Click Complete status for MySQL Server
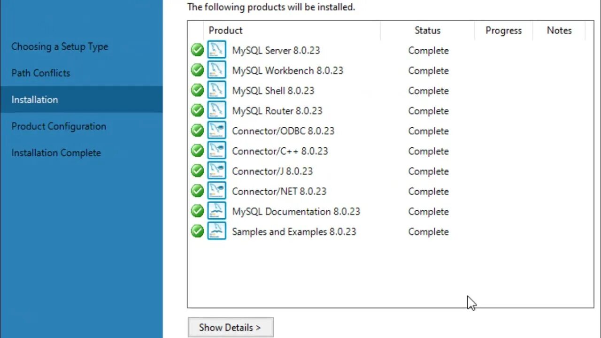The width and height of the screenshot is (601, 338). point(428,51)
